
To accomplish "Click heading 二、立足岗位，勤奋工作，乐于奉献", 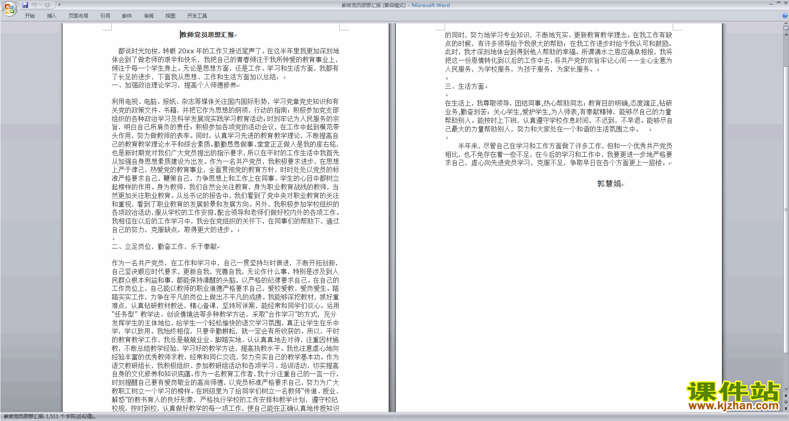I will 165,247.
